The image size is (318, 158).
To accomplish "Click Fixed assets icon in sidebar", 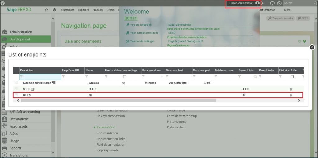I will [x=4, y=126].
